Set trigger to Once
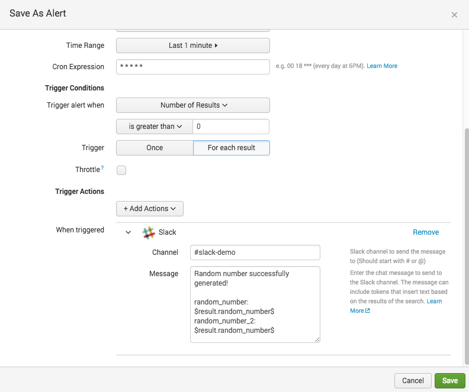 click(x=155, y=148)
